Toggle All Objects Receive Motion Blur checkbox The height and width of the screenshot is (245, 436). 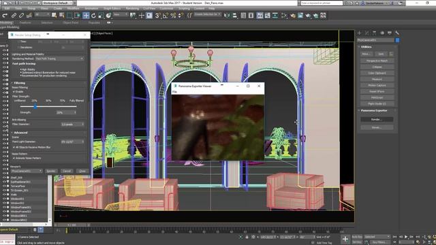[14, 147]
